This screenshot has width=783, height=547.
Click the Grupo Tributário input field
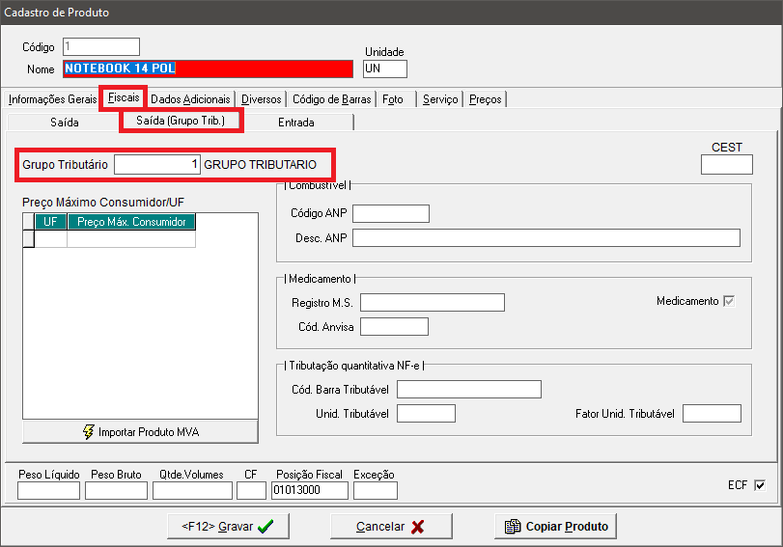coord(157,165)
